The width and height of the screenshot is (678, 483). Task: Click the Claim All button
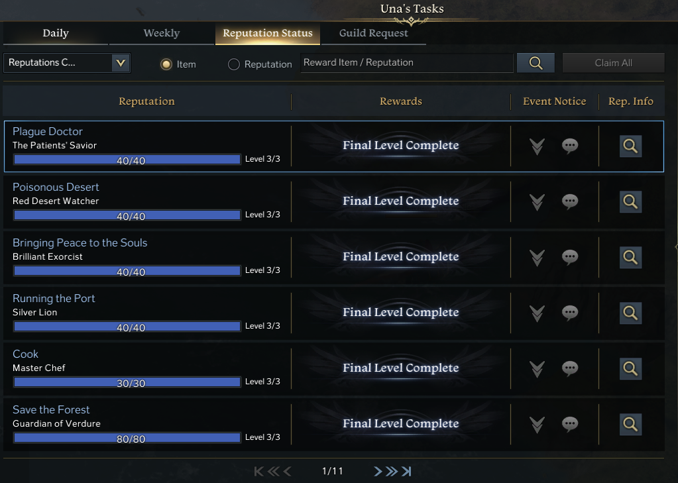point(613,63)
